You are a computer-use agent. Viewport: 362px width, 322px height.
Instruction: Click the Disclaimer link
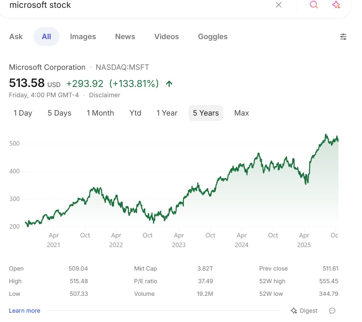click(x=104, y=95)
